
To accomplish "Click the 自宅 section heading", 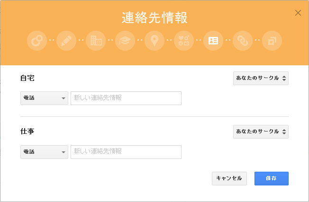I will [27, 78].
